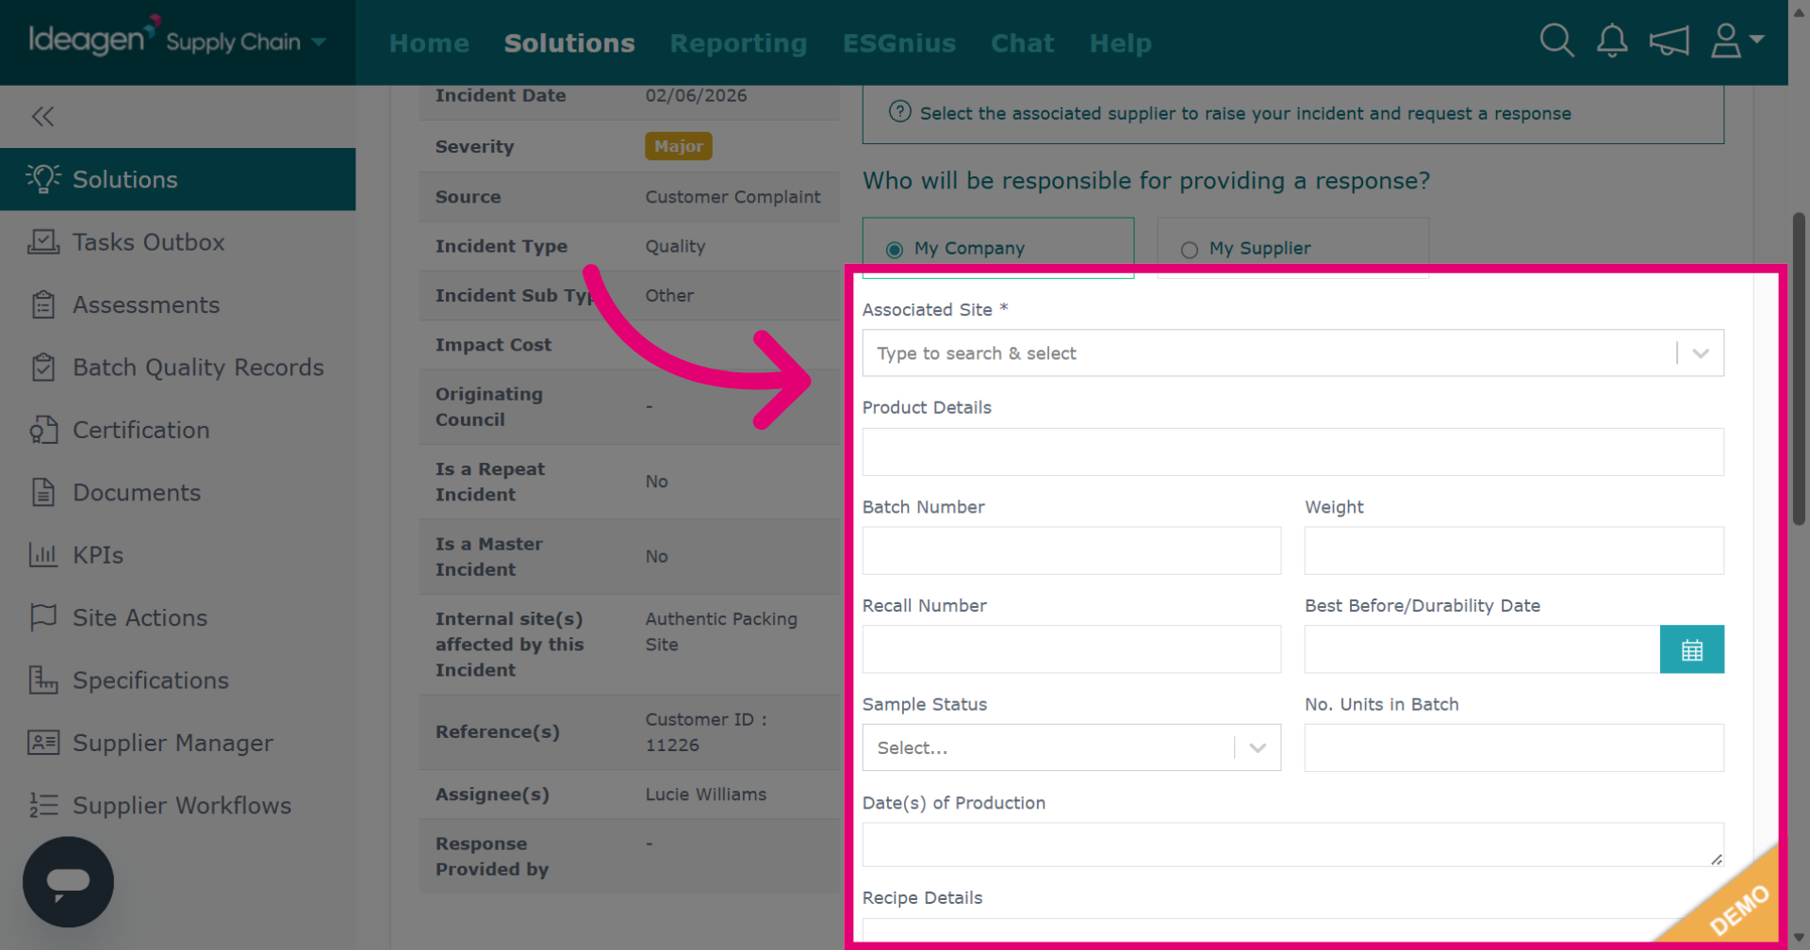Click the Best Before/Durability Date field
1810x950 pixels.
pos(1482,649)
